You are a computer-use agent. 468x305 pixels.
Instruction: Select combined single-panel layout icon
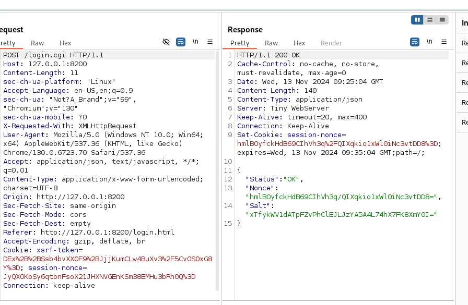point(442,20)
